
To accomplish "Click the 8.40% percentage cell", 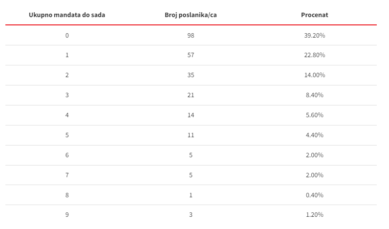I will point(315,95).
